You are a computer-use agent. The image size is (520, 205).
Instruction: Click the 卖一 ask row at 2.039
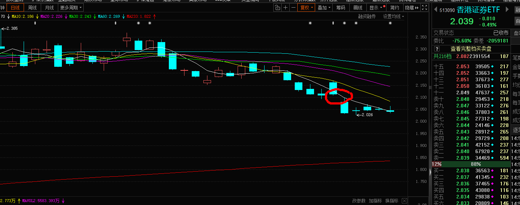pos(471,158)
